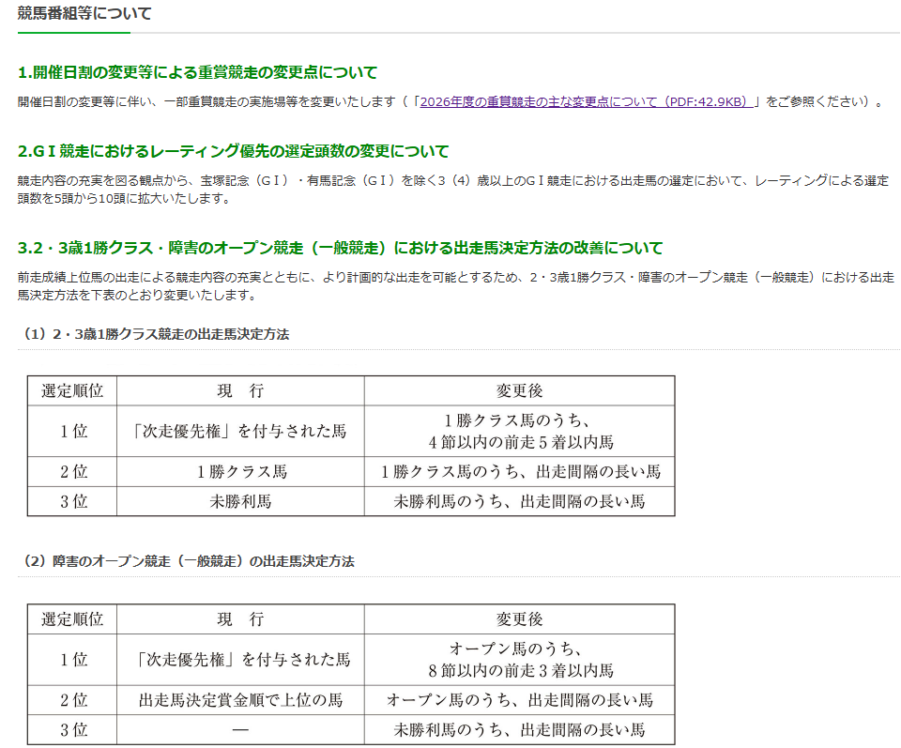The width and height of the screenshot is (901, 748).
Task: Click the 8節以内の前走3着以内馬 table cell
Action: point(519,660)
